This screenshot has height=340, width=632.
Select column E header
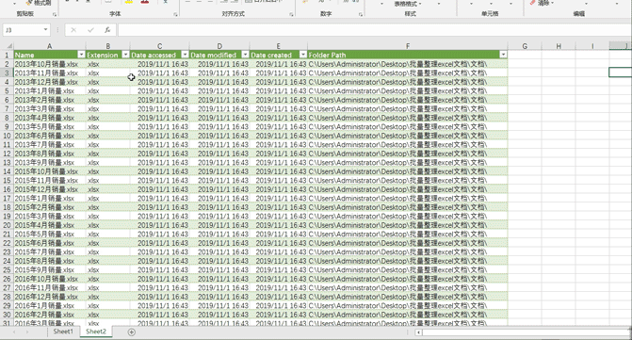click(278, 46)
